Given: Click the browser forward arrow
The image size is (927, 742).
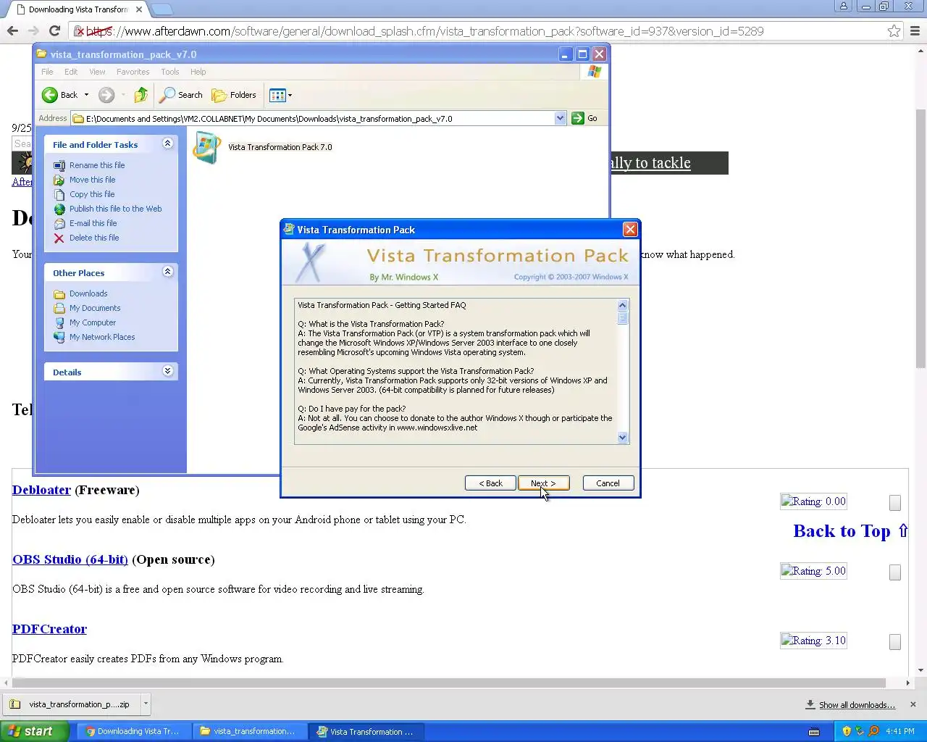Looking at the screenshot, I should [33, 30].
